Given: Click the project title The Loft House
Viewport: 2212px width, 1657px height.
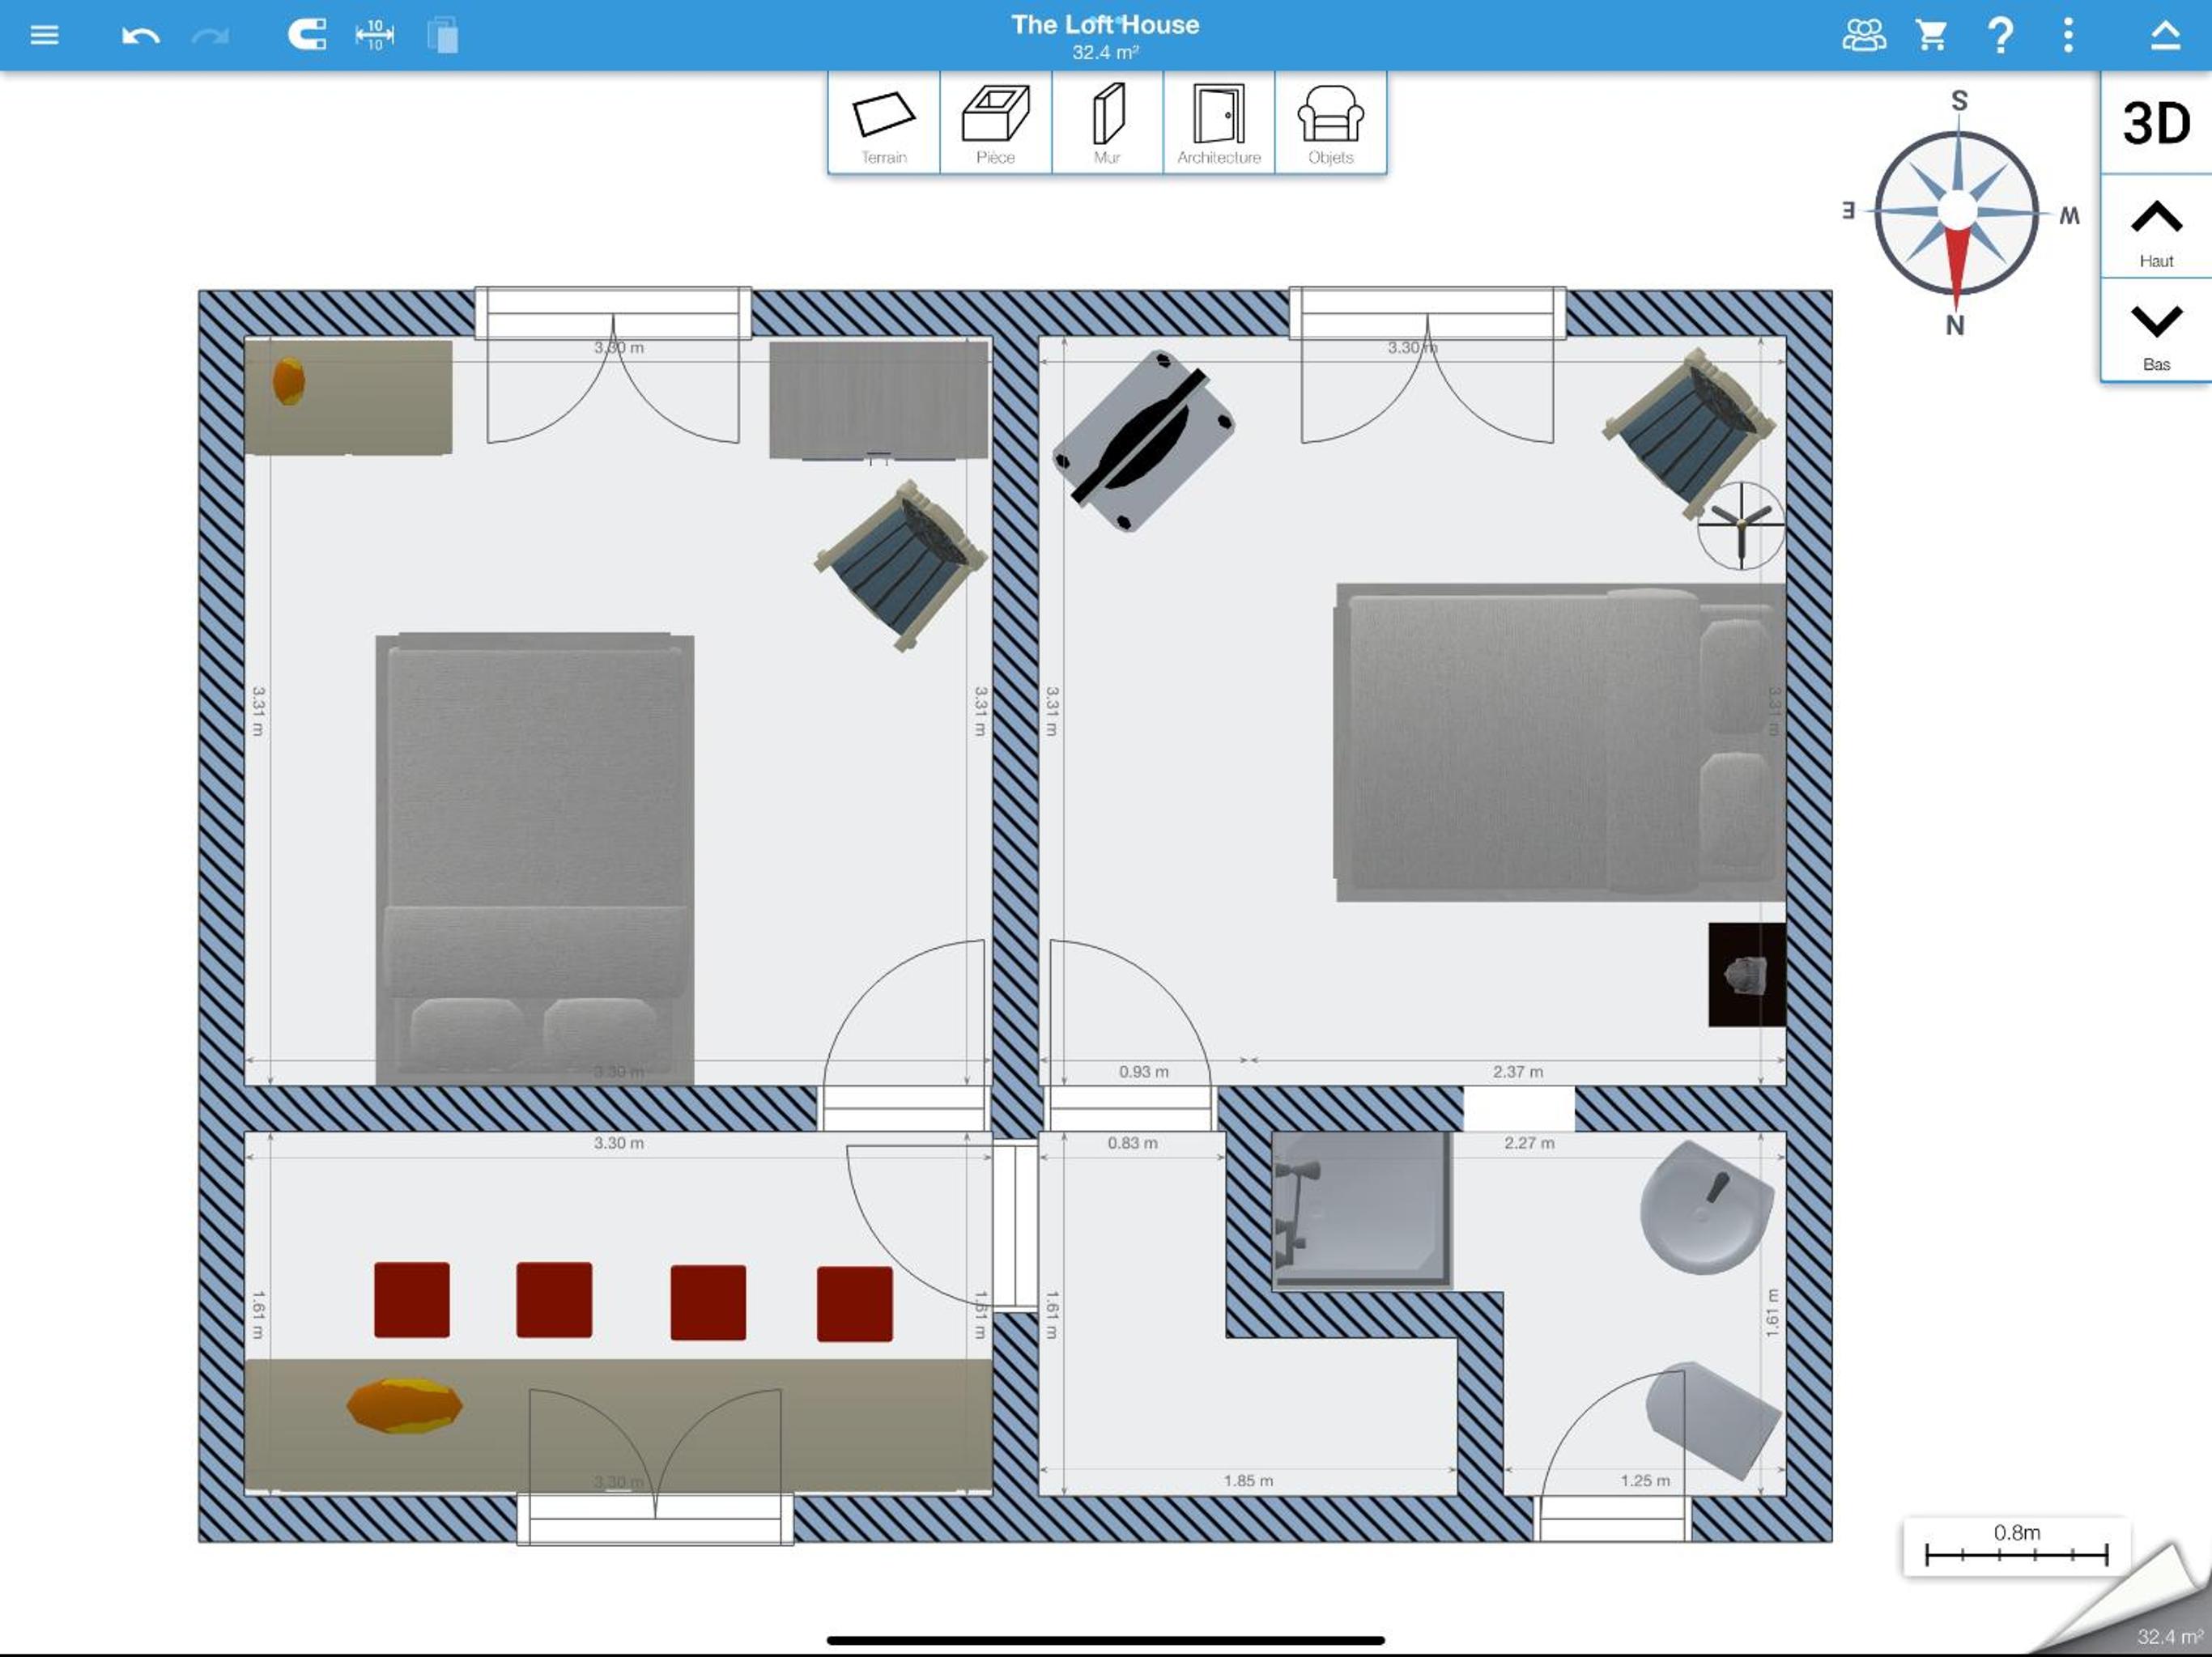Looking at the screenshot, I should click(1105, 25).
